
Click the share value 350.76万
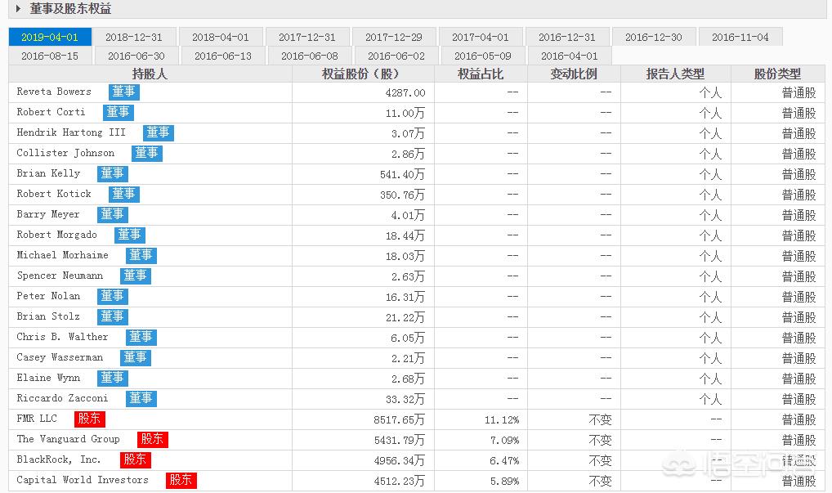(x=402, y=195)
